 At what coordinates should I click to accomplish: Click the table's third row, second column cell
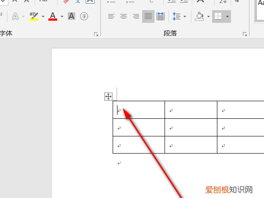pyautogui.click(x=191, y=145)
